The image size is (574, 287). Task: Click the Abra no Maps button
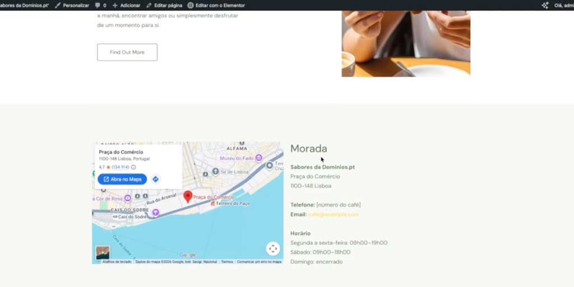coord(122,179)
